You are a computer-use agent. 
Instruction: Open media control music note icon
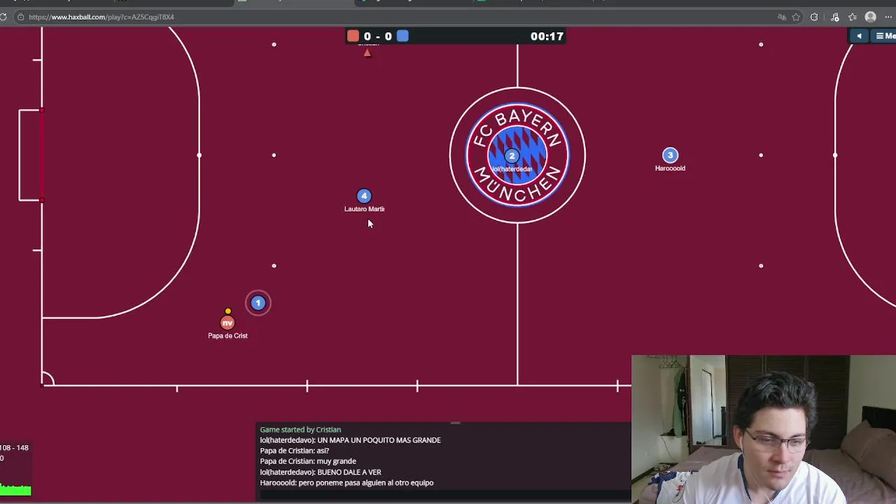click(834, 17)
